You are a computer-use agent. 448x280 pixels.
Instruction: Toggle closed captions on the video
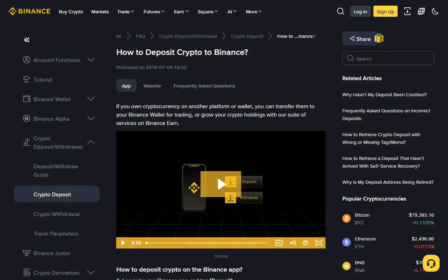pyautogui.click(x=279, y=243)
